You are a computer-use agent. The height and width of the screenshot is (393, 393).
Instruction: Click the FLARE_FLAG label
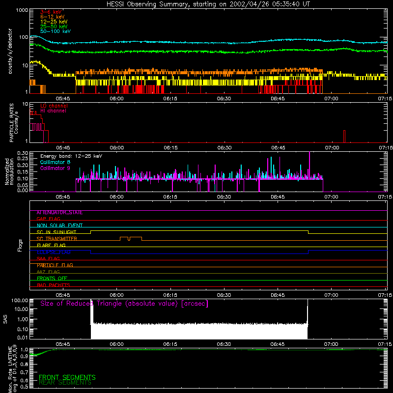tap(51, 245)
